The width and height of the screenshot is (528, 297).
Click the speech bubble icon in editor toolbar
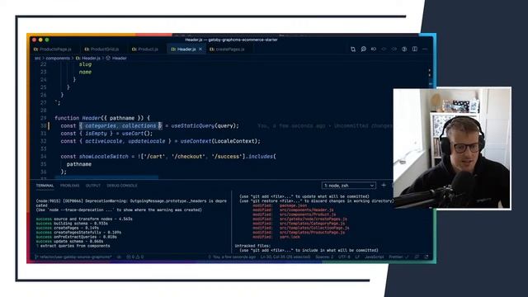point(363,49)
